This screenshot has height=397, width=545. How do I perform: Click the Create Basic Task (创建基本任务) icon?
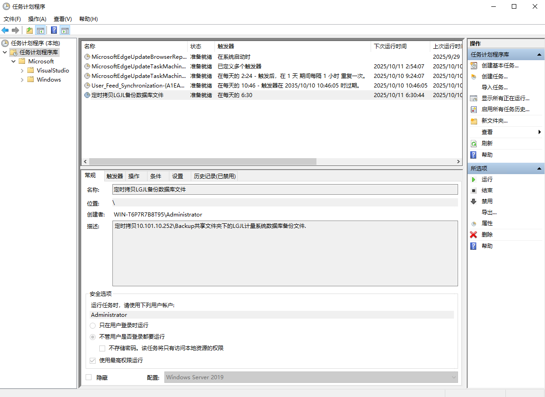pyautogui.click(x=474, y=66)
